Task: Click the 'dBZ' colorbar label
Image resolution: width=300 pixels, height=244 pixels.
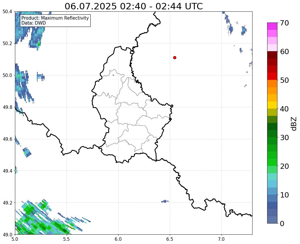Action: (294, 124)
